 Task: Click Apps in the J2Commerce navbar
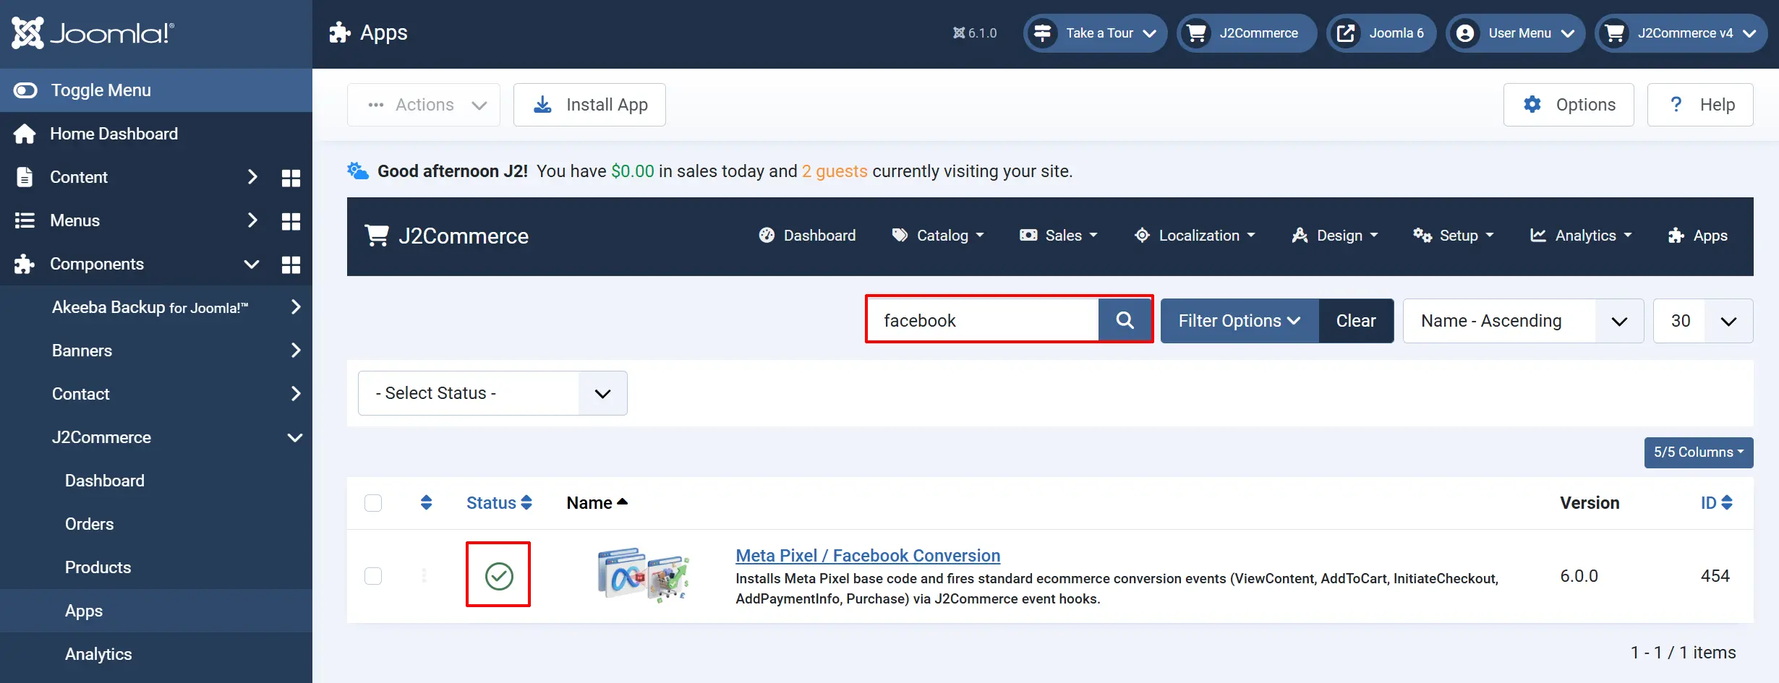[x=1698, y=236]
